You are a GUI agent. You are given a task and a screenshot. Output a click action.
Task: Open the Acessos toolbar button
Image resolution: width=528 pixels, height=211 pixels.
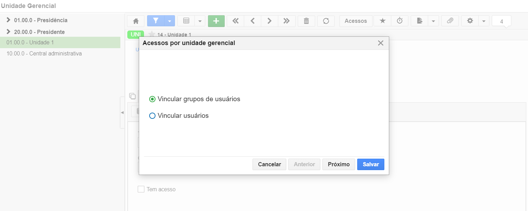coord(356,21)
